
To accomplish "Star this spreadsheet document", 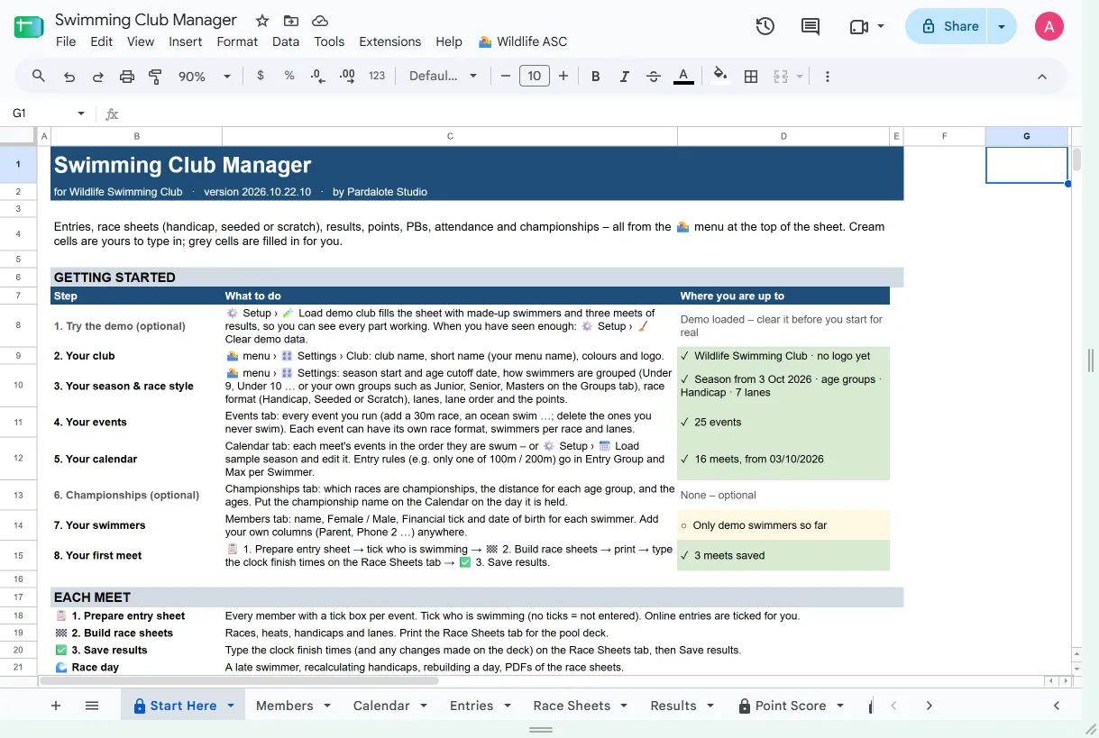I will [262, 21].
